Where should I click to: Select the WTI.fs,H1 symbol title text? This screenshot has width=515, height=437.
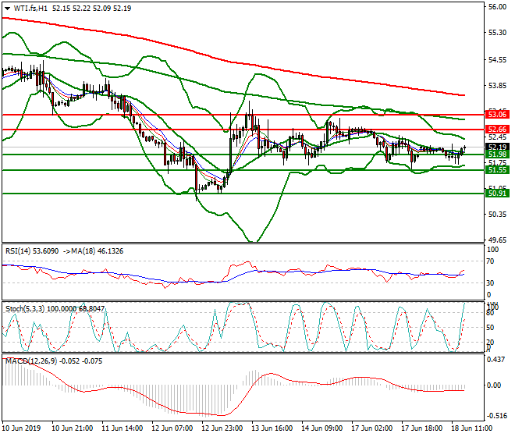click(x=30, y=9)
